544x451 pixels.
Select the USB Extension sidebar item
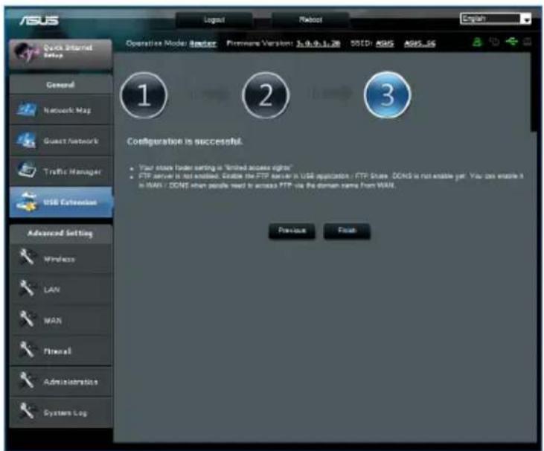click(61, 202)
